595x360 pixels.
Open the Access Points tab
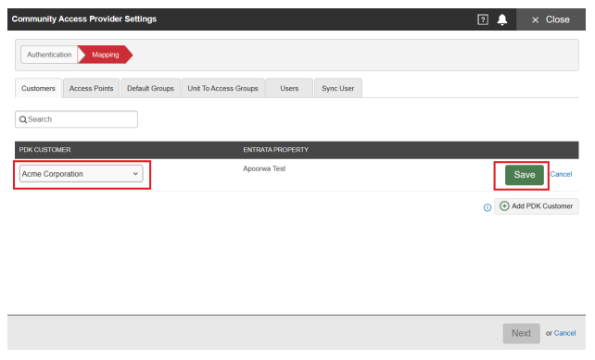91,88
